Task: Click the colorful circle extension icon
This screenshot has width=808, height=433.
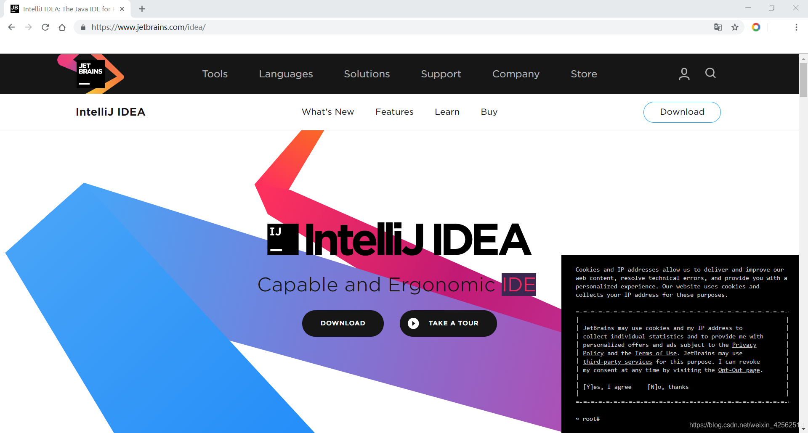Action: (x=756, y=27)
